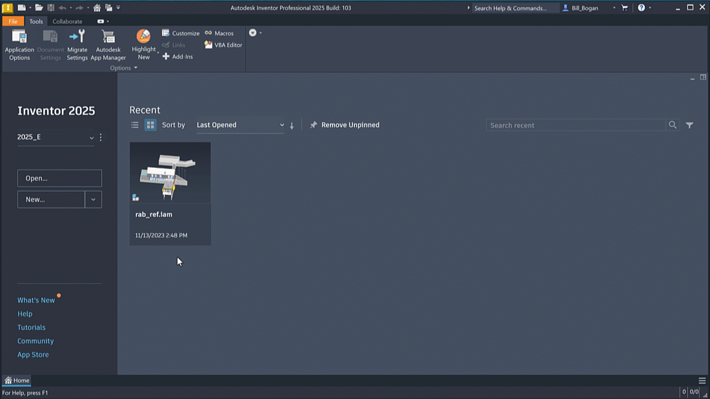Screen dimensions: 710x399
Task: Open the Autodesk store cart icon
Action: pos(625,8)
